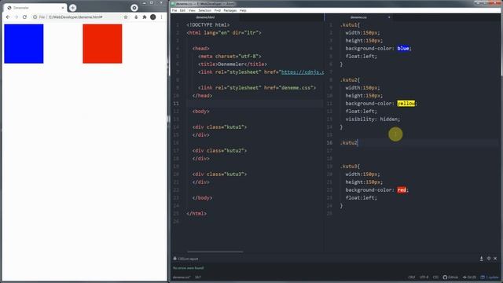
Task: Click the yellow color swatch in .kutu2
Action: point(406,103)
